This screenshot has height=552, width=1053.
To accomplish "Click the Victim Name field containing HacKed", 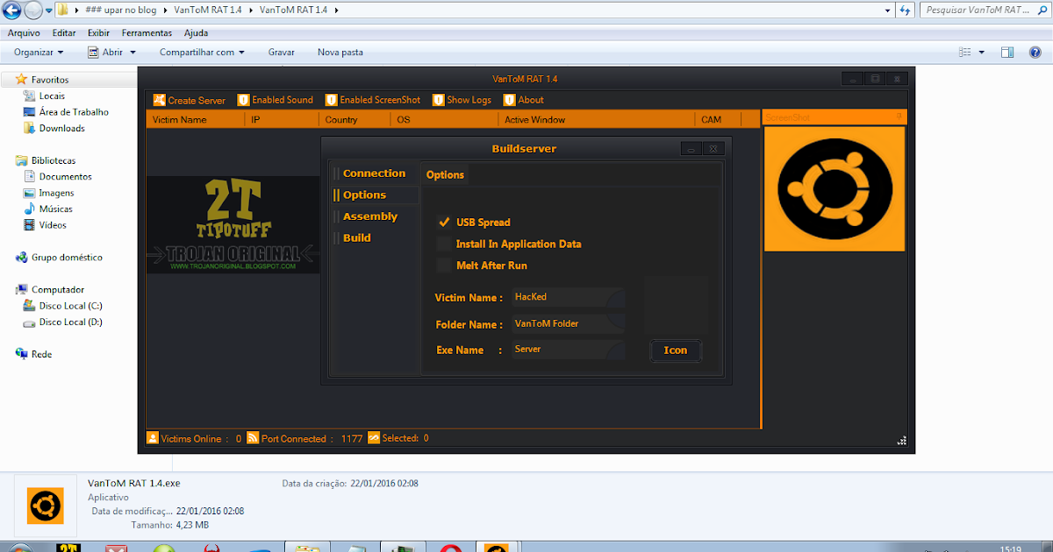I will pos(567,297).
